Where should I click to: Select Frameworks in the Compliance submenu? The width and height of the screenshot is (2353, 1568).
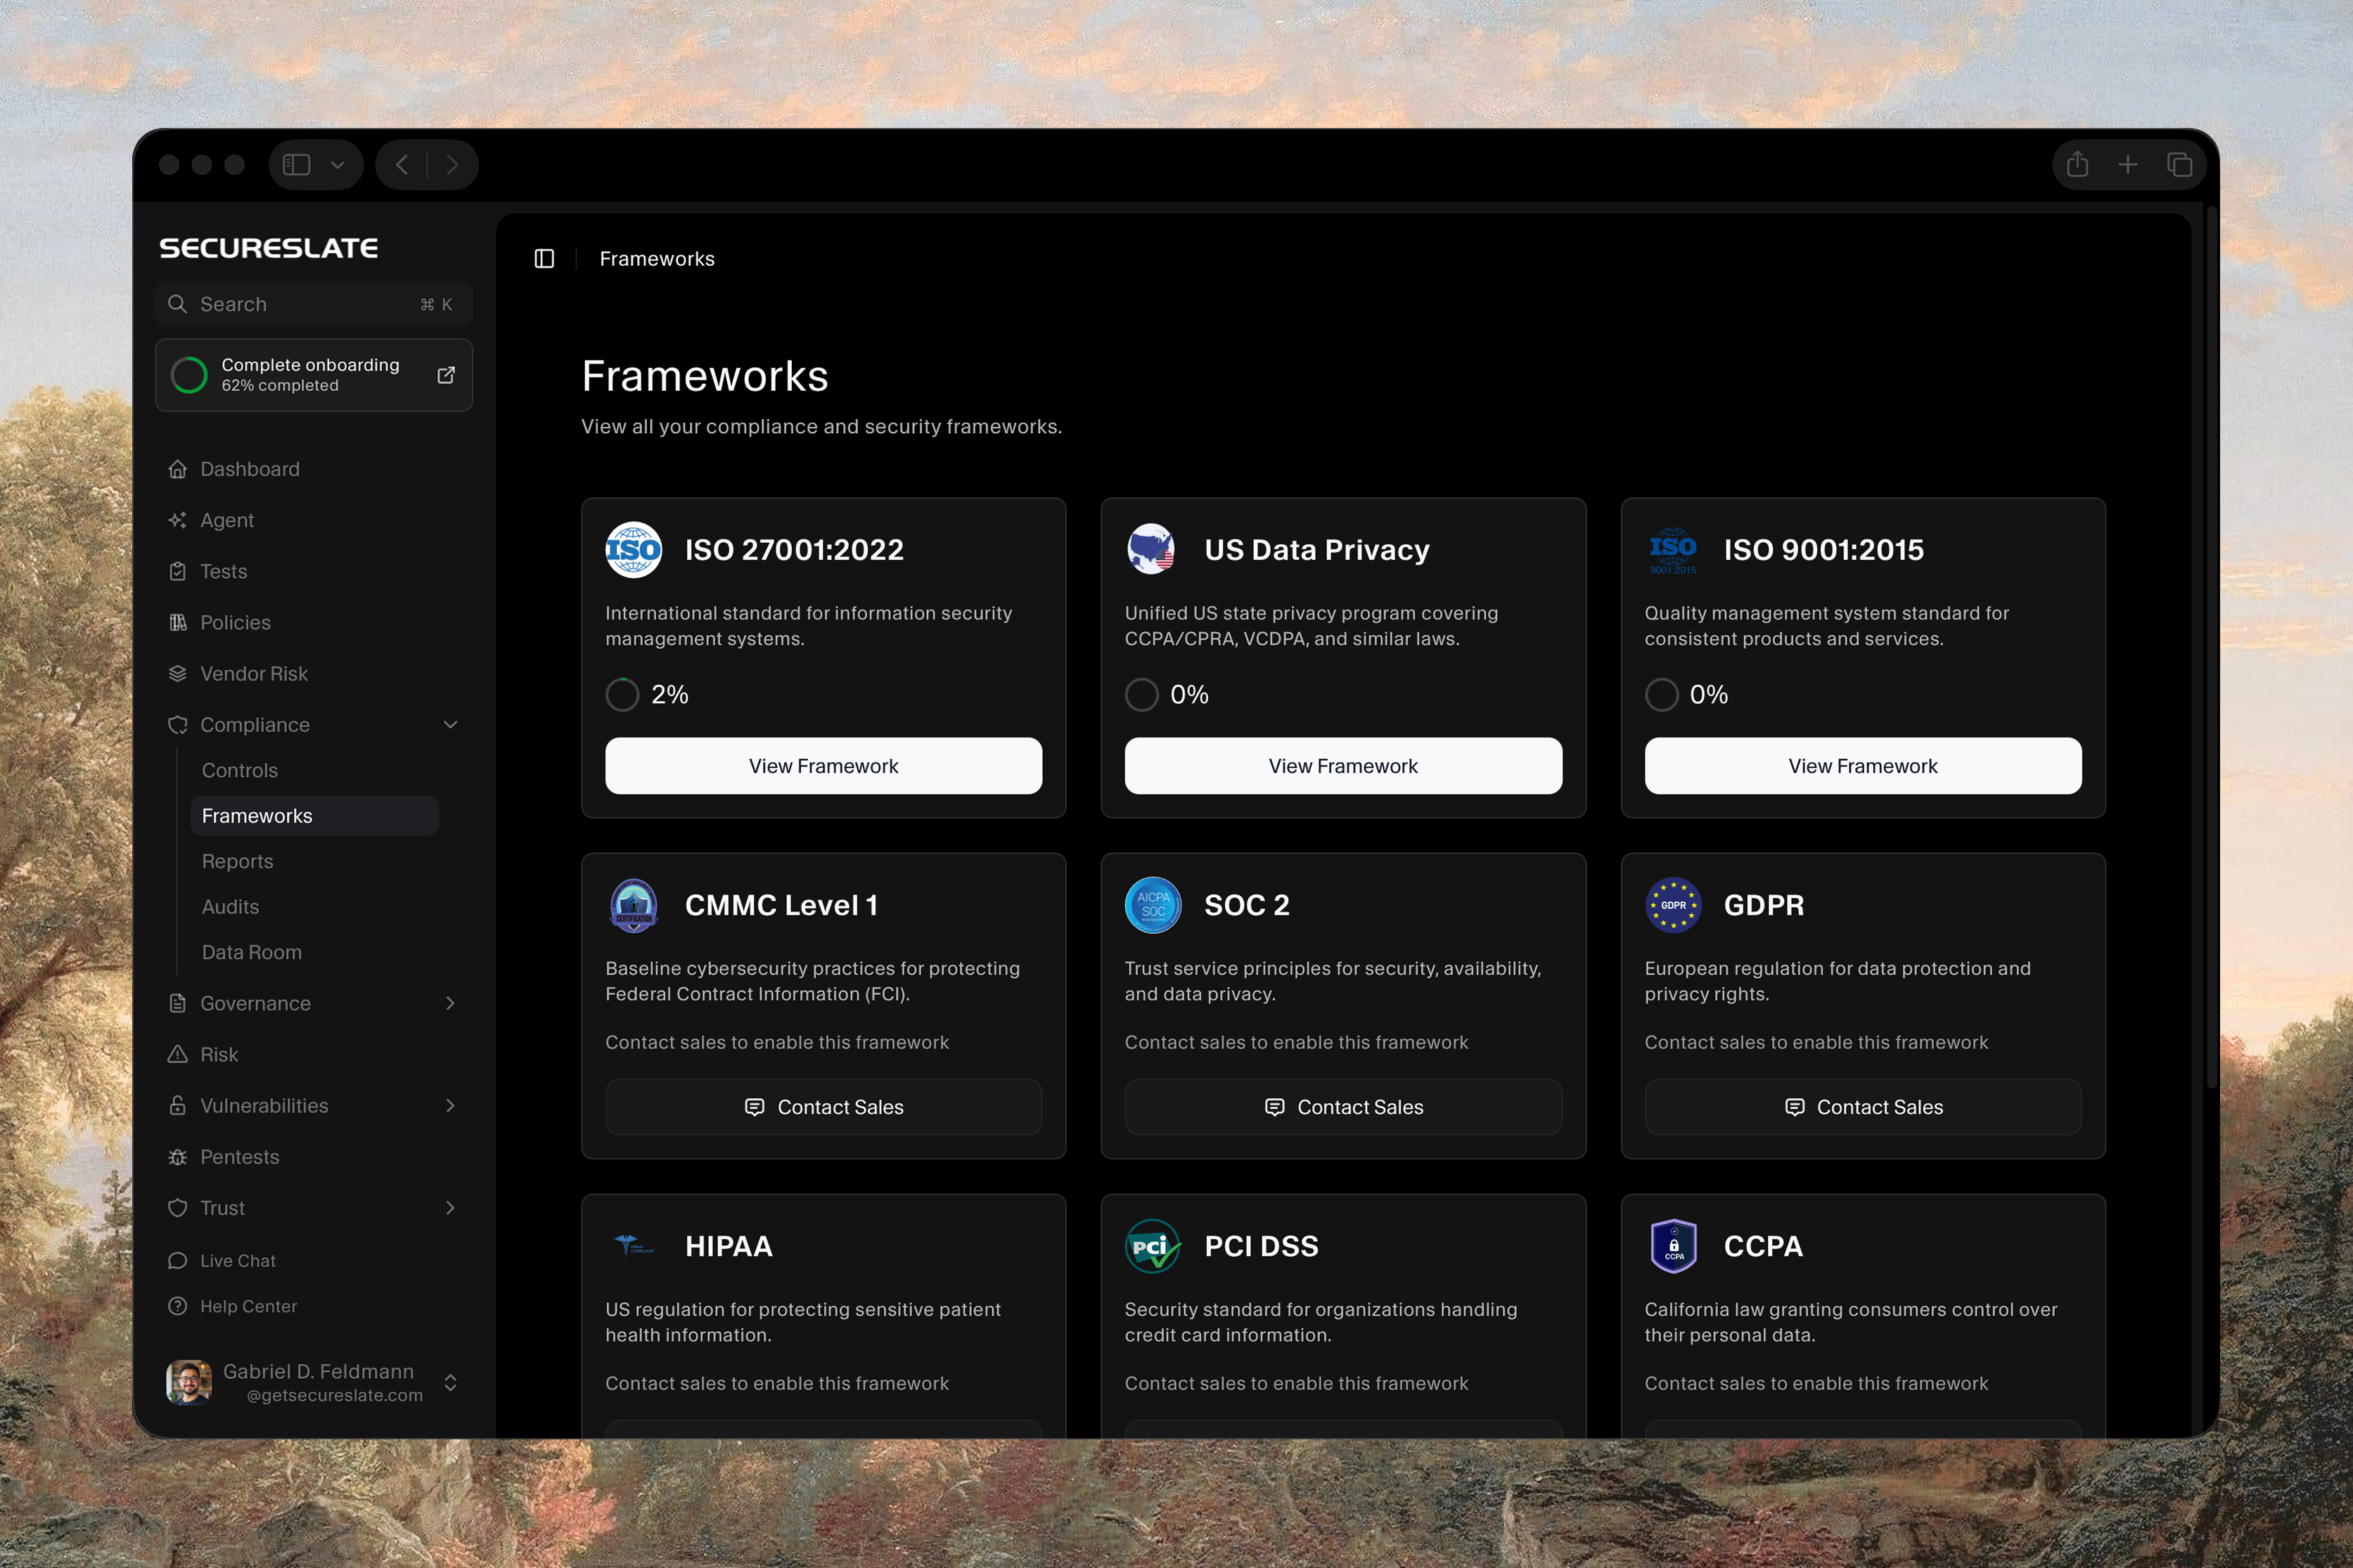(x=314, y=816)
